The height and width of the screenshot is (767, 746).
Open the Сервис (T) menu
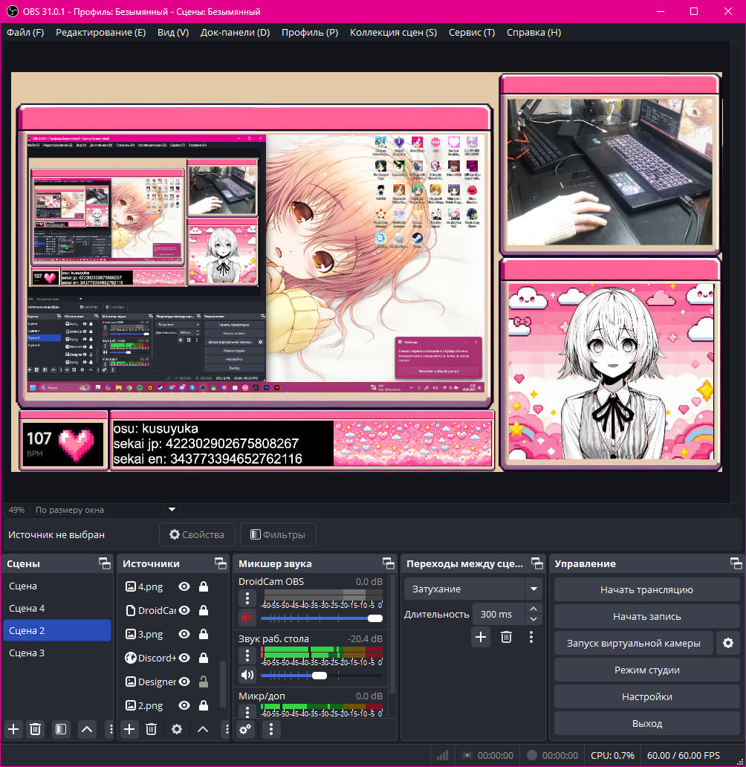472,32
